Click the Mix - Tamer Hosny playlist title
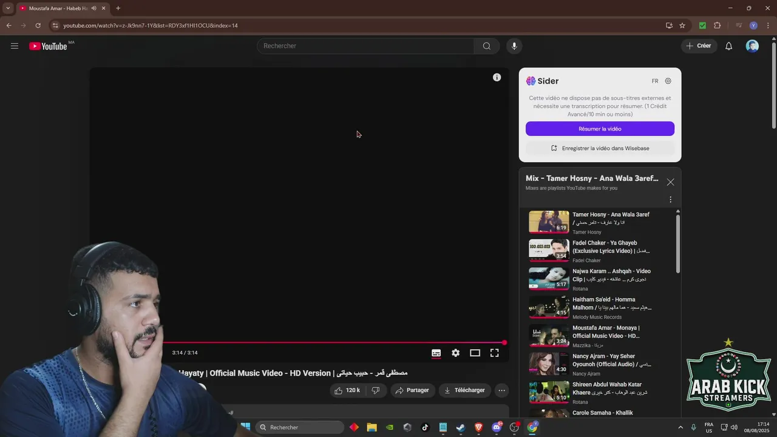 (592, 178)
